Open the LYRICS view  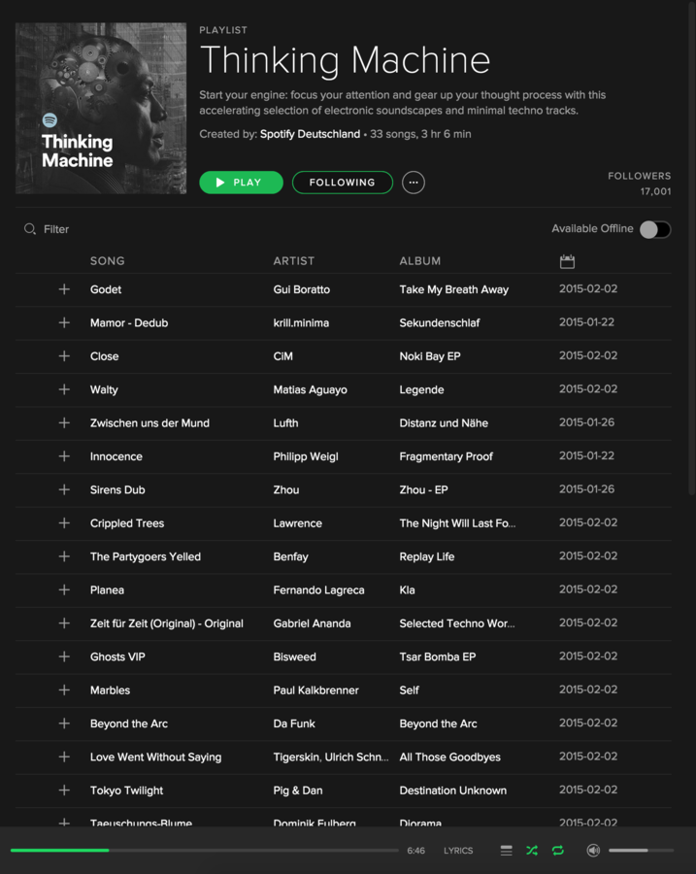click(458, 851)
